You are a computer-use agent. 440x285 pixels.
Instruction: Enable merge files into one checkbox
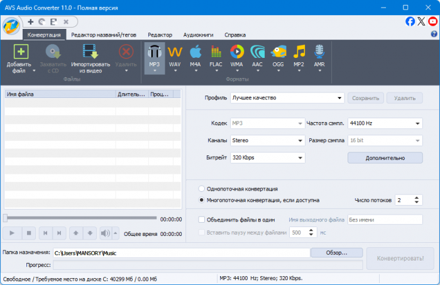[x=202, y=220]
